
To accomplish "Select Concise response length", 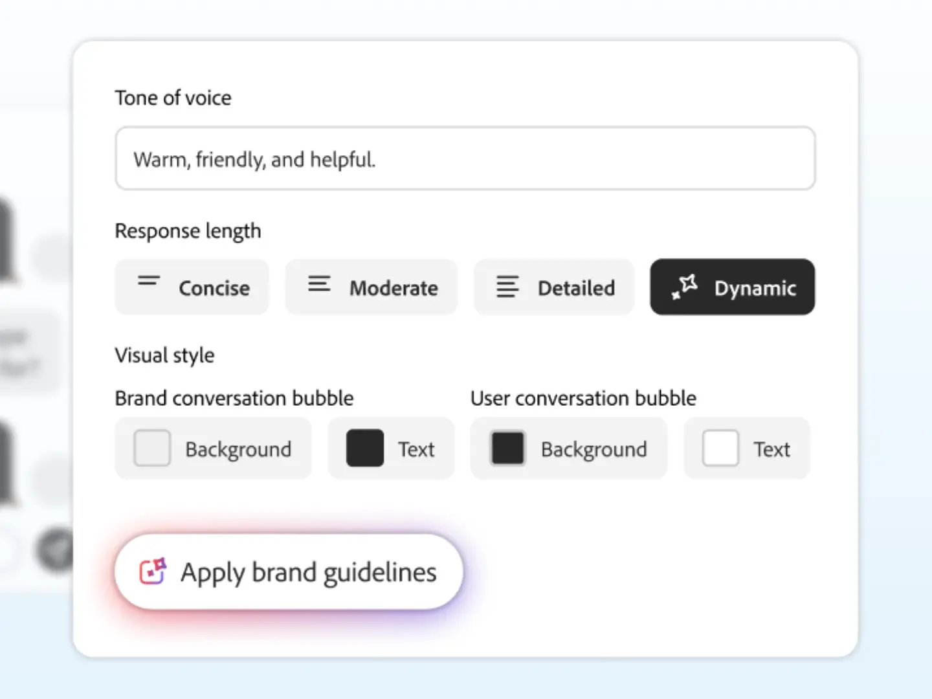I will point(192,287).
